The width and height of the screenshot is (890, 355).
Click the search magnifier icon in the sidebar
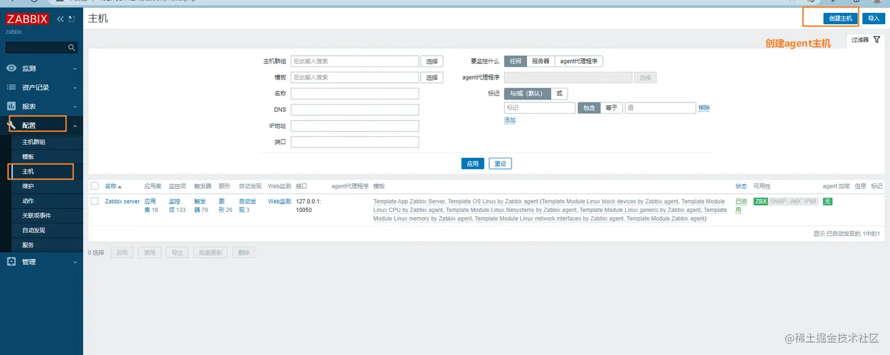coord(71,48)
